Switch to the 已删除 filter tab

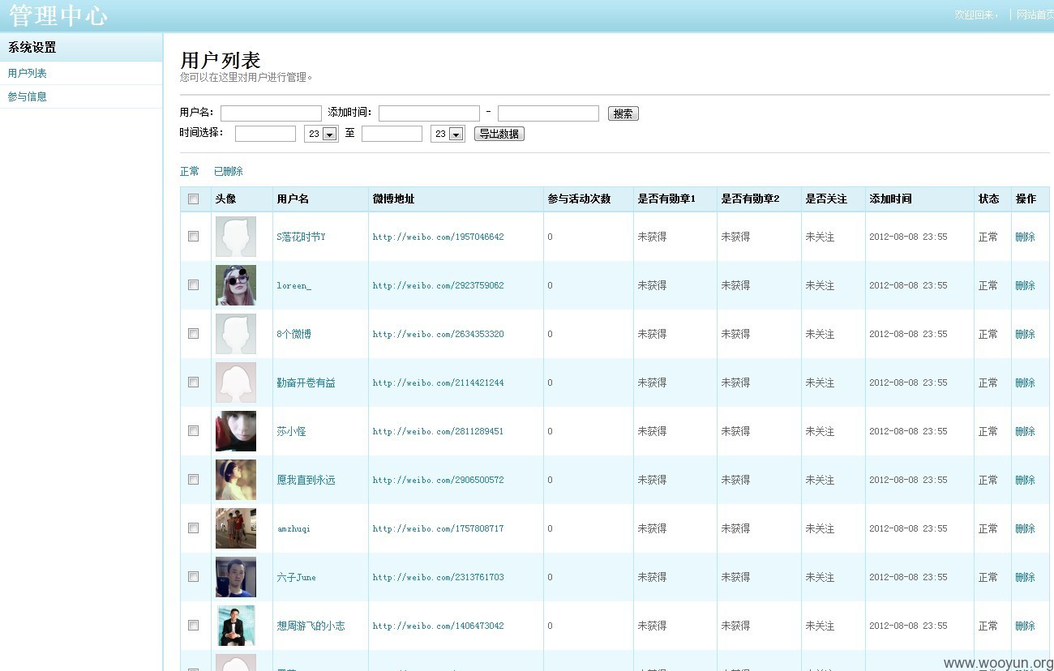click(x=229, y=171)
